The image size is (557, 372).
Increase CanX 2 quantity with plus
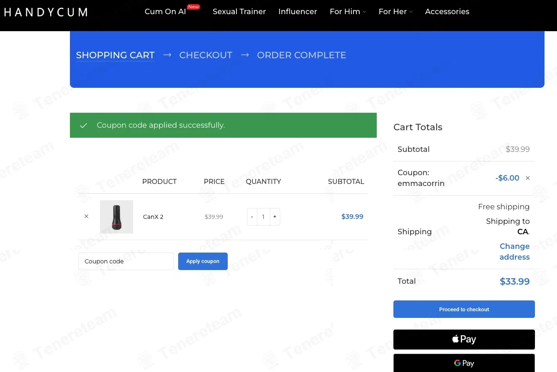coord(275,217)
